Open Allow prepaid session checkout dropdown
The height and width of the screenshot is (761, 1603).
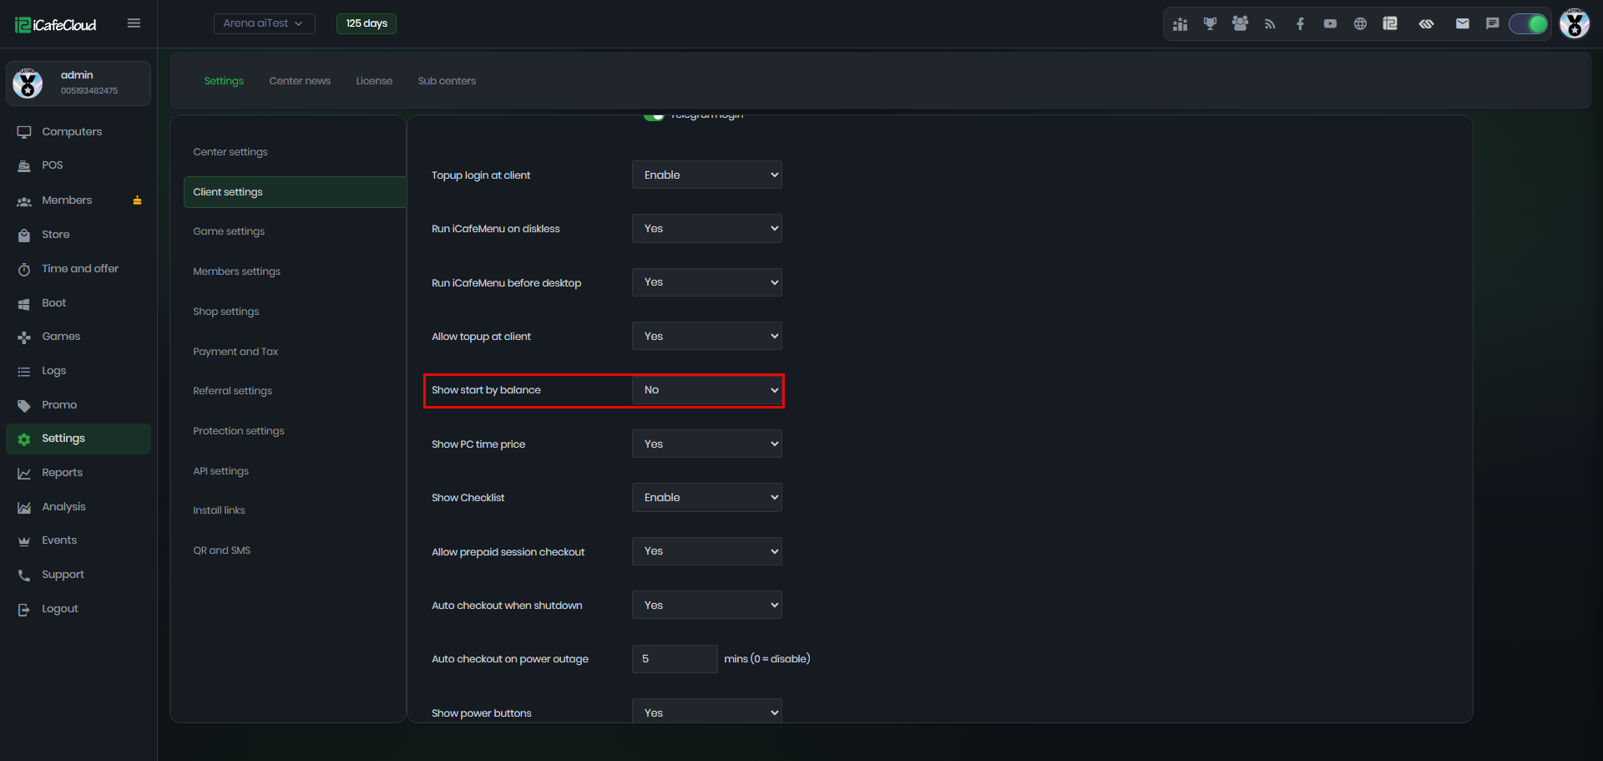[x=706, y=551]
